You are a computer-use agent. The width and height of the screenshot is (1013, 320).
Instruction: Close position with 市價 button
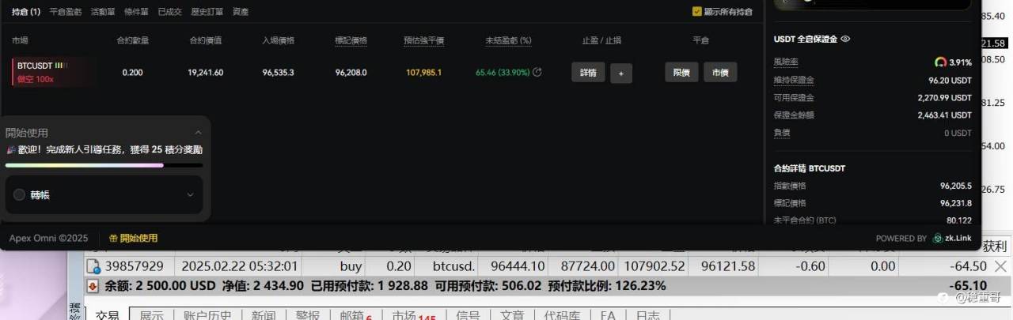[720, 72]
